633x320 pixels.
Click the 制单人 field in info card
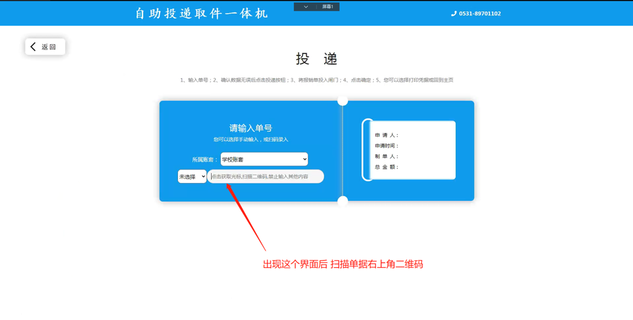click(x=387, y=157)
